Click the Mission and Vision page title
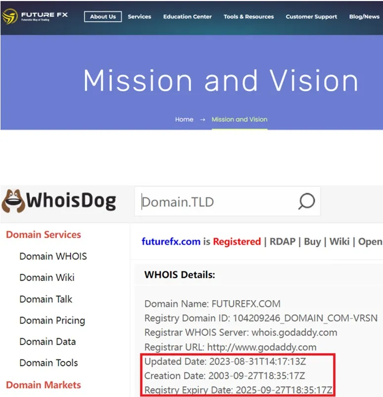Image resolution: width=383 pixels, height=397 pixels. (x=220, y=81)
